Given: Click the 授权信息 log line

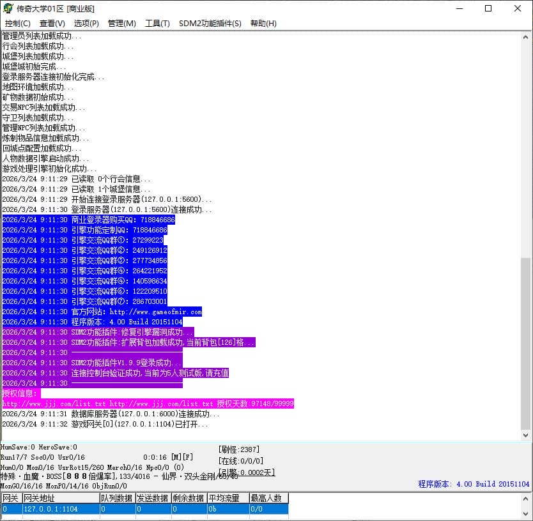Looking at the screenshot, I should [21, 393].
